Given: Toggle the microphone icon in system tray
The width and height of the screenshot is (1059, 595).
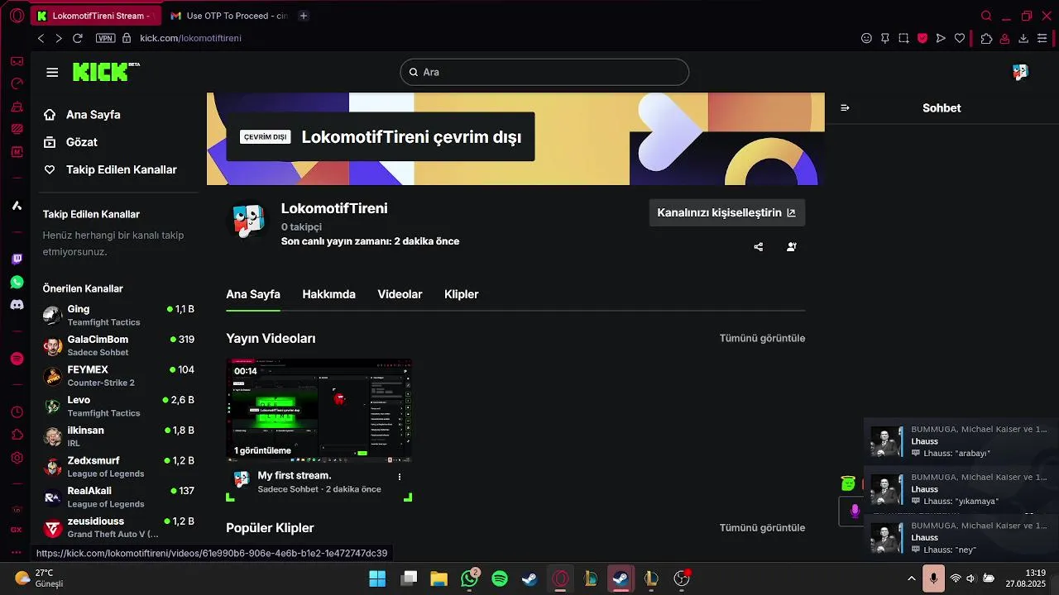Looking at the screenshot, I should click(933, 578).
